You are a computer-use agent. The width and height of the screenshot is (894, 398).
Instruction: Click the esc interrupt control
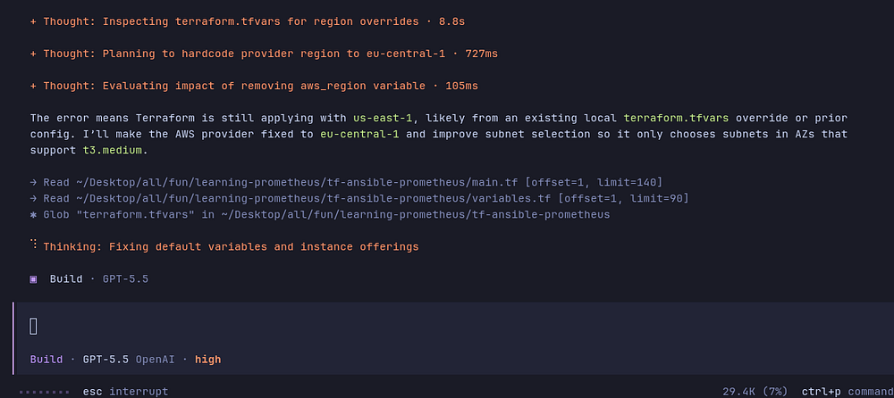[x=125, y=392]
